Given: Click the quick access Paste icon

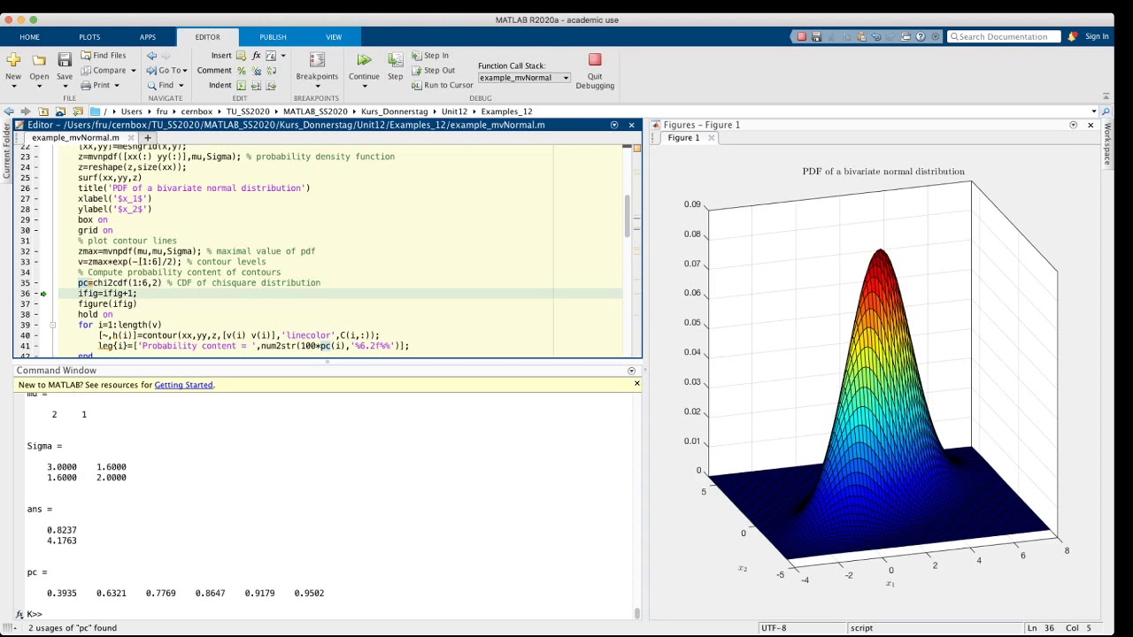Looking at the screenshot, I should 861,36.
